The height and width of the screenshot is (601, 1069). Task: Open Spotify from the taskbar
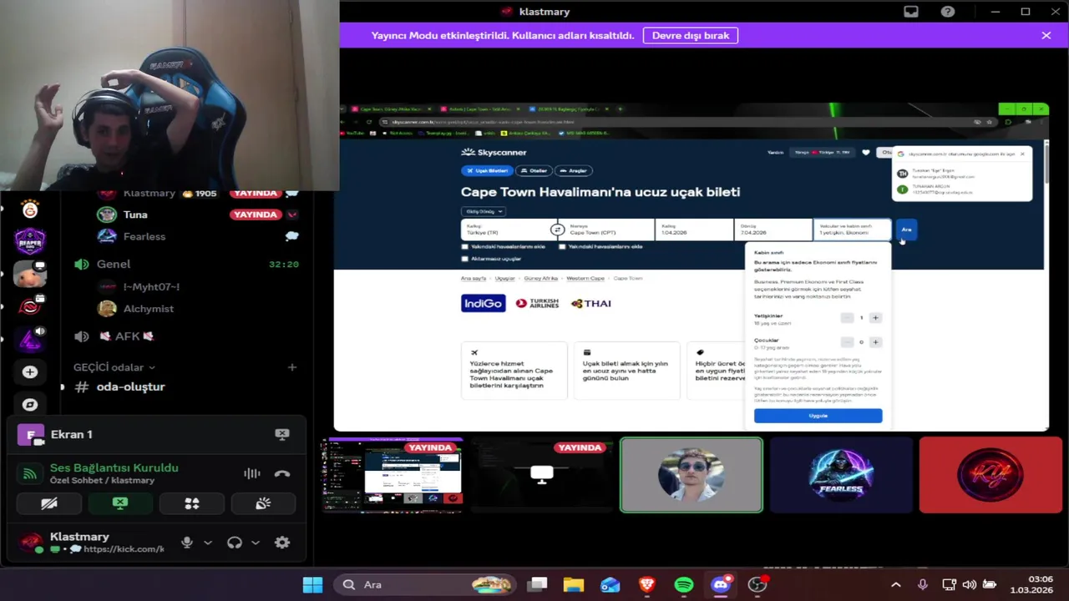(x=684, y=584)
